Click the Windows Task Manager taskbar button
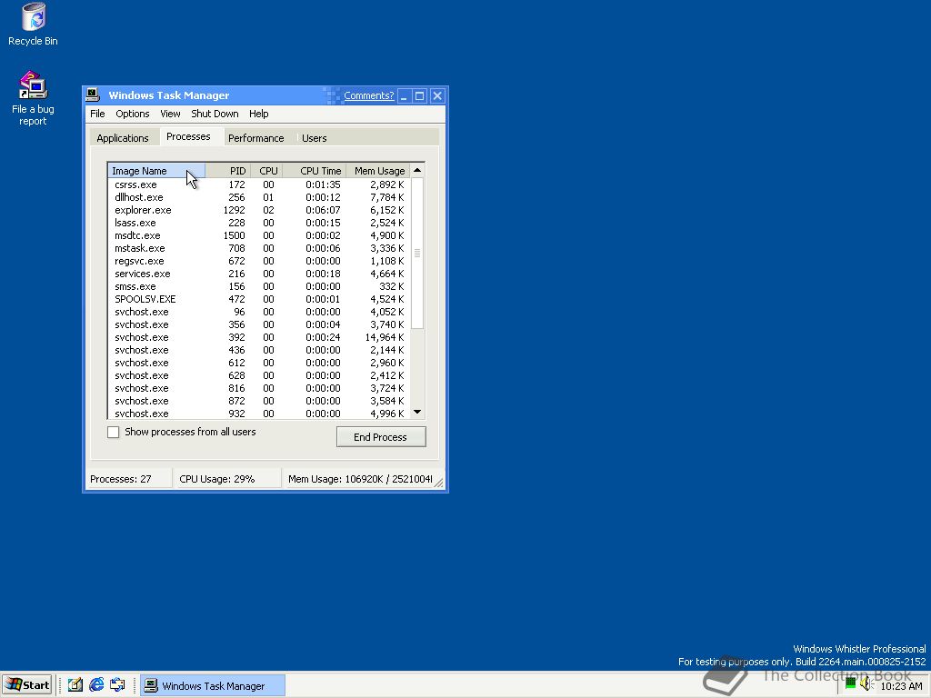 213,685
